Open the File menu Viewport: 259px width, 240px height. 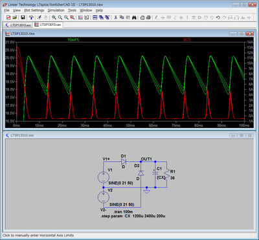6,10
